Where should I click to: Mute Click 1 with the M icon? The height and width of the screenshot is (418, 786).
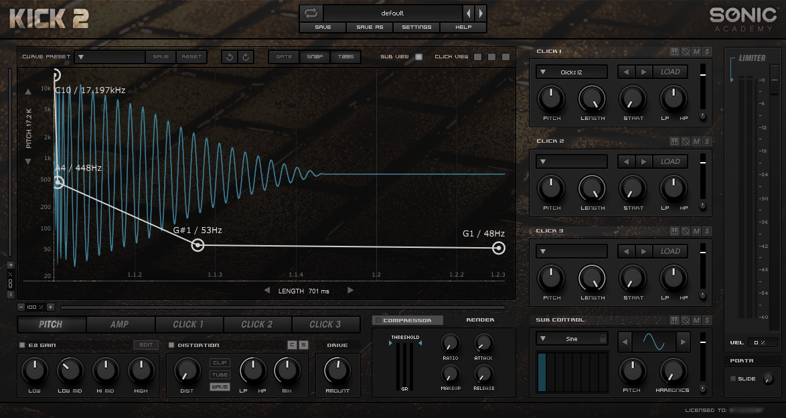(696, 52)
